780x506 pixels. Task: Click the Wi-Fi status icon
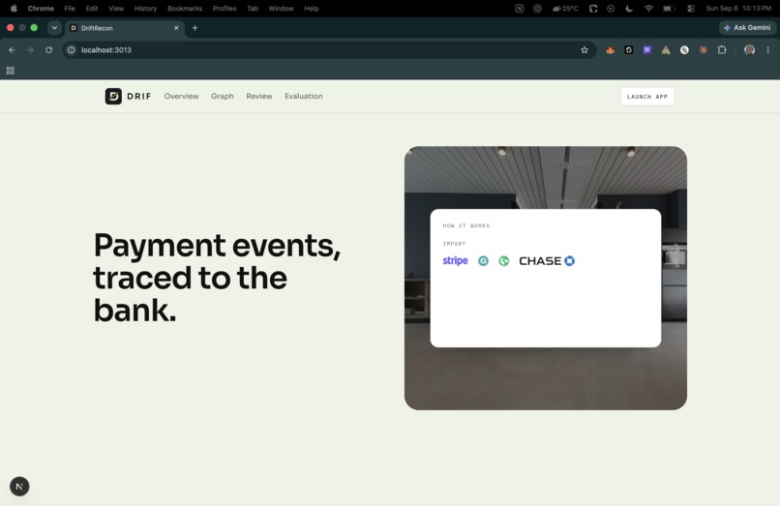click(x=648, y=9)
